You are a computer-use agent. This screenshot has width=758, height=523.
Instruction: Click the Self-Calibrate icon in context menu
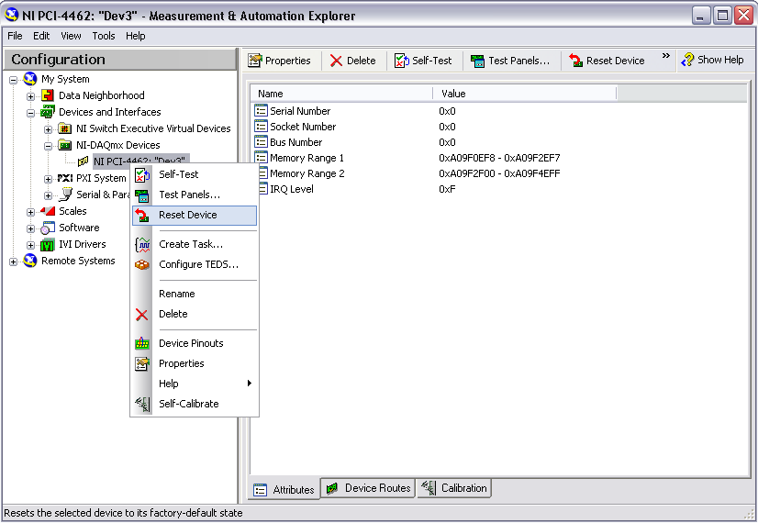tap(142, 404)
